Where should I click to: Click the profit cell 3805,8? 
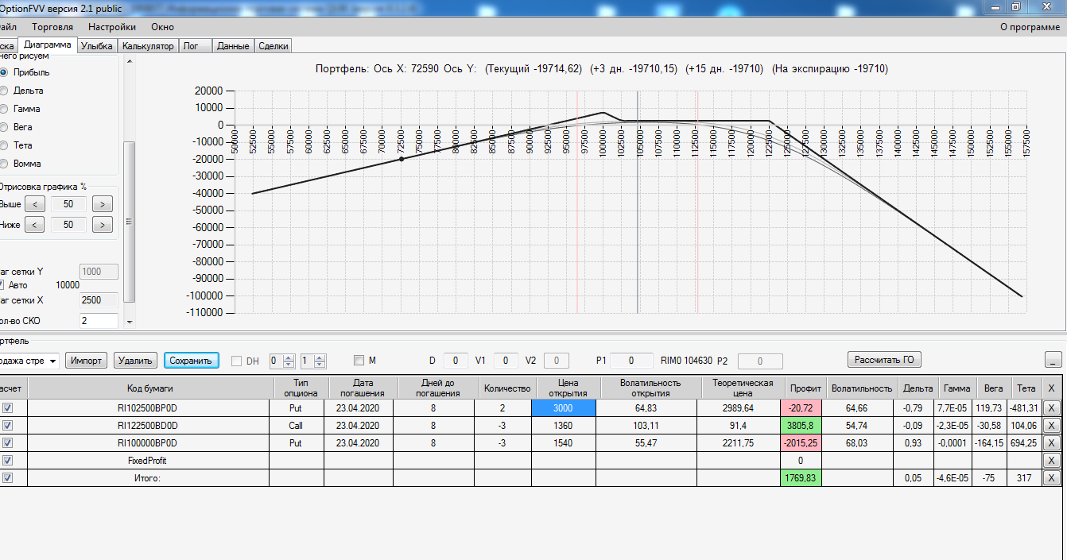(801, 425)
